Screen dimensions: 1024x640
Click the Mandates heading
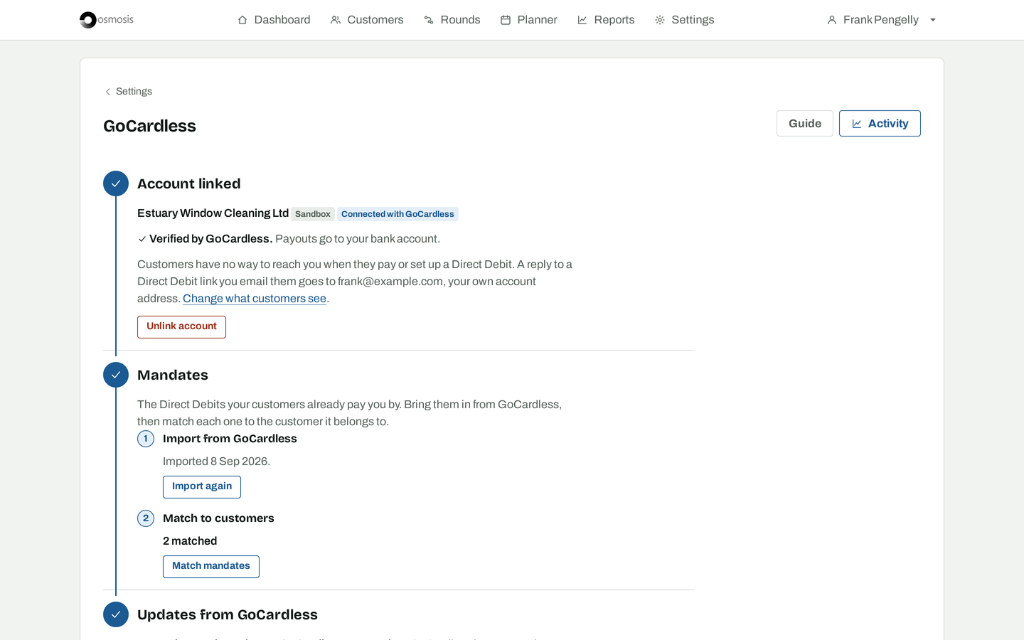pyautogui.click(x=173, y=375)
